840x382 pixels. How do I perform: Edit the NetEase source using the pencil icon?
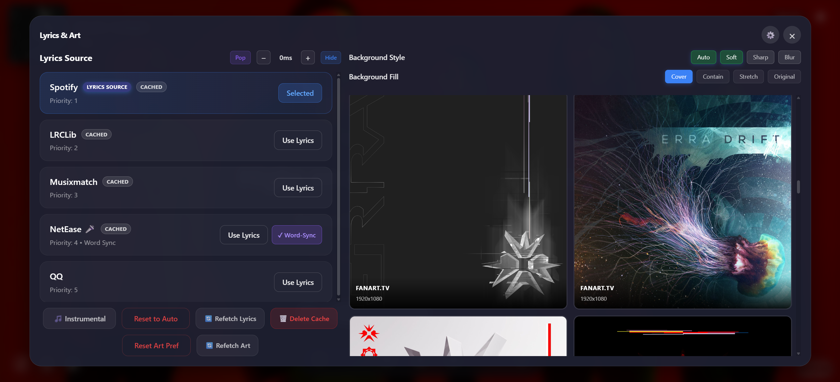90,229
